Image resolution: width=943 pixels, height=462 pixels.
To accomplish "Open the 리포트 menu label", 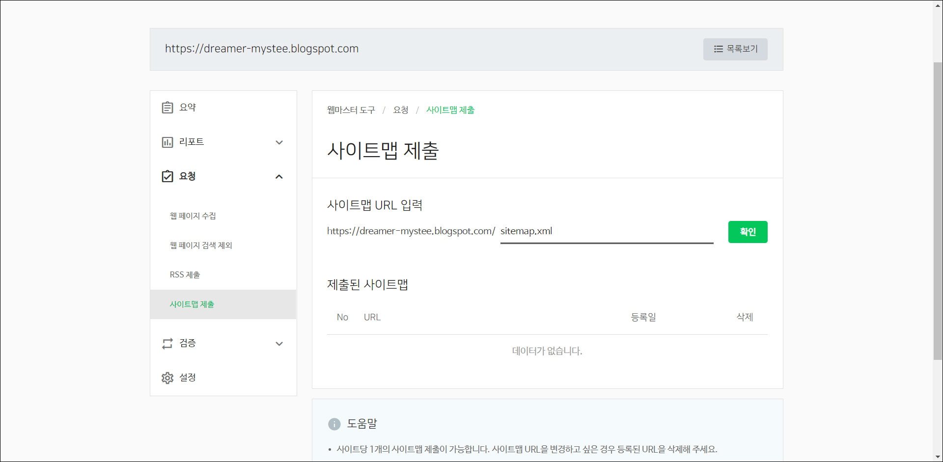I will tap(192, 142).
